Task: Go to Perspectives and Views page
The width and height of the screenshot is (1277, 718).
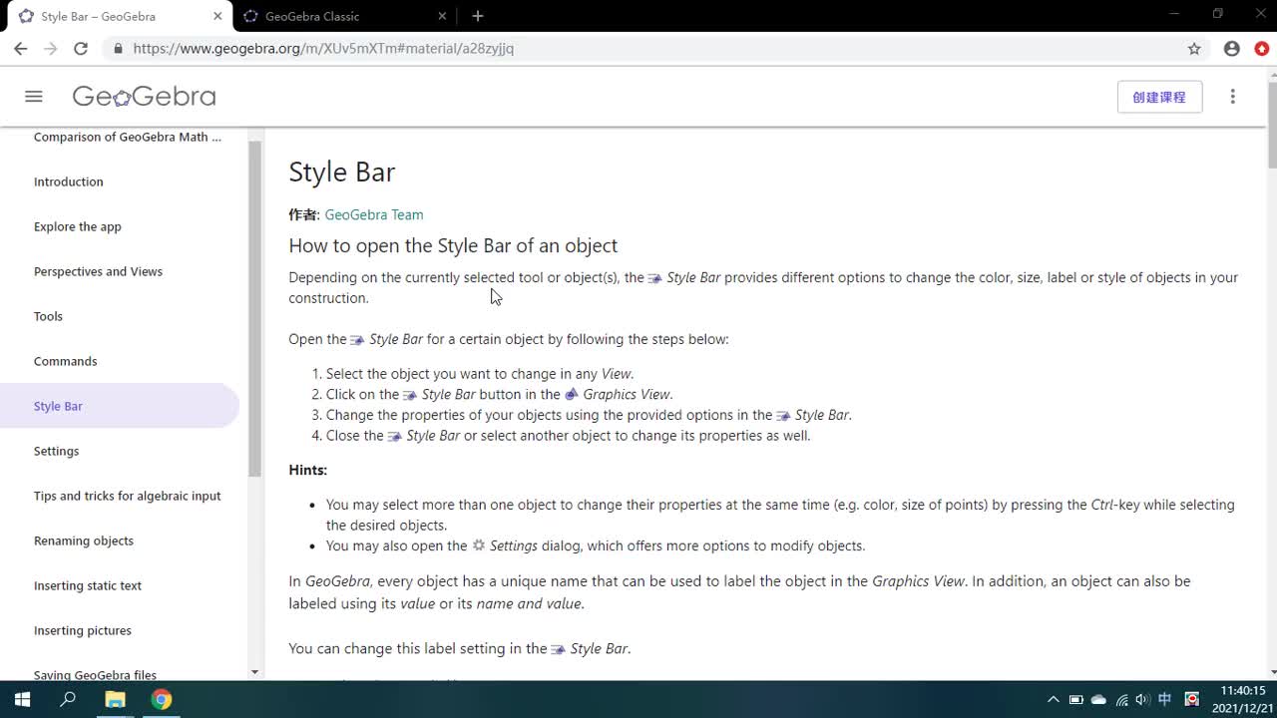Action: click(98, 271)
